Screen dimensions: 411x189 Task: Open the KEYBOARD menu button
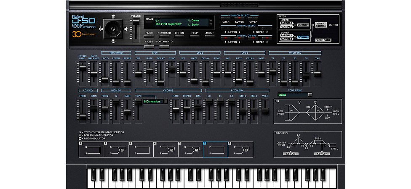164,37
